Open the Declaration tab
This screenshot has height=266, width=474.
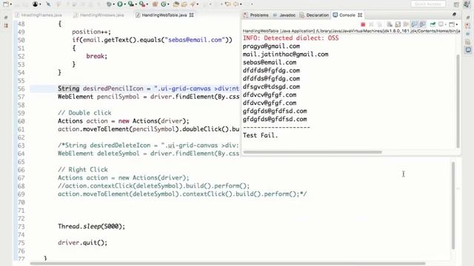coord(314,15)
